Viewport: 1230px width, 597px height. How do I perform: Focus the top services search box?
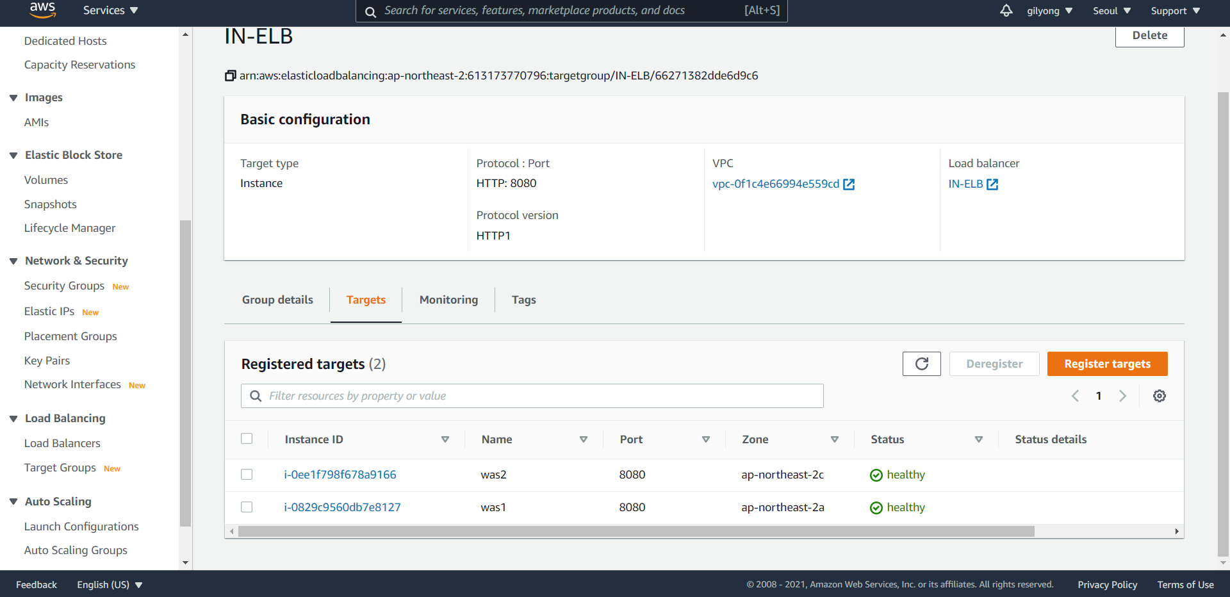pyautogui.click(x=571, y=11)
